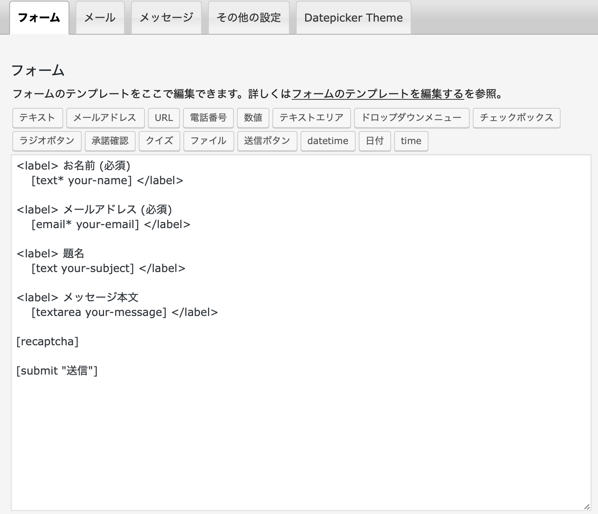This screenshot has height=514, width=598.
Task: Insert an 承諾確認 tag
Action: coord(110,141)
